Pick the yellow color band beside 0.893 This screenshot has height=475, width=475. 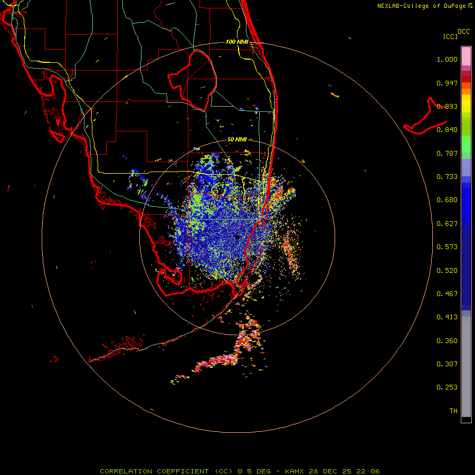coord(466,106)
